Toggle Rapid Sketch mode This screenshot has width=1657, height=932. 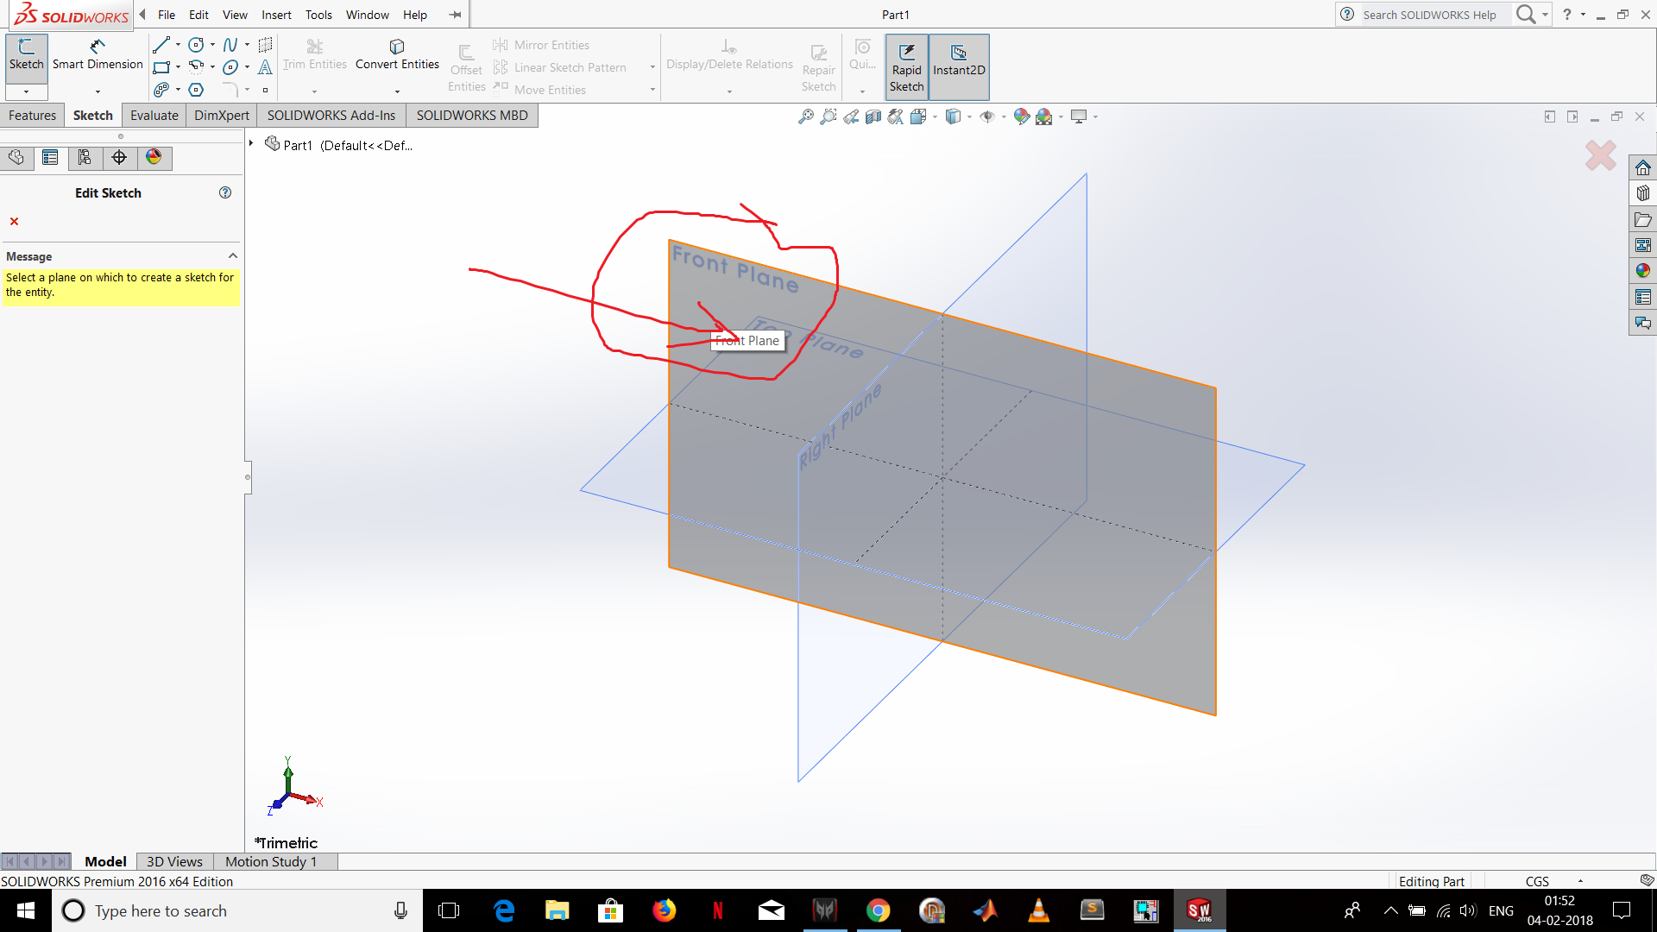click(x=906, y=66)
